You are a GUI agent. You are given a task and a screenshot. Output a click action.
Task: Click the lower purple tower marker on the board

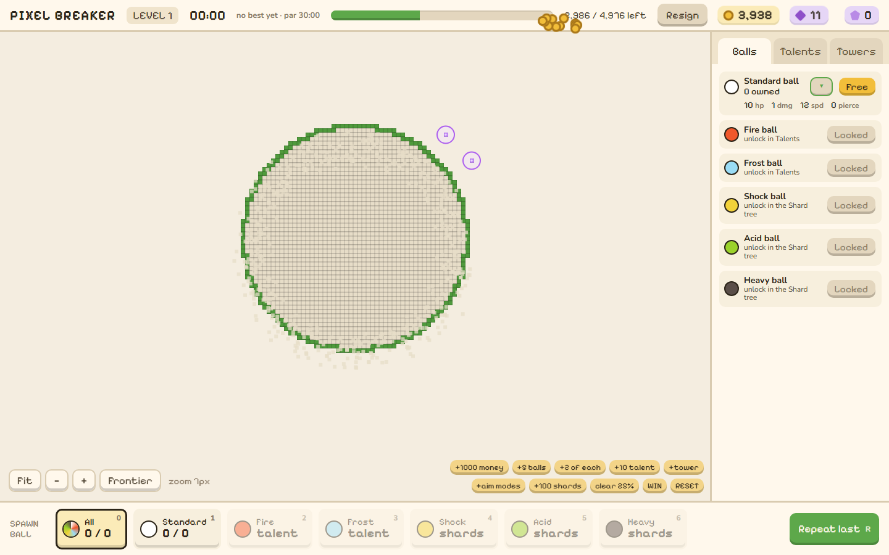[472, 160]
